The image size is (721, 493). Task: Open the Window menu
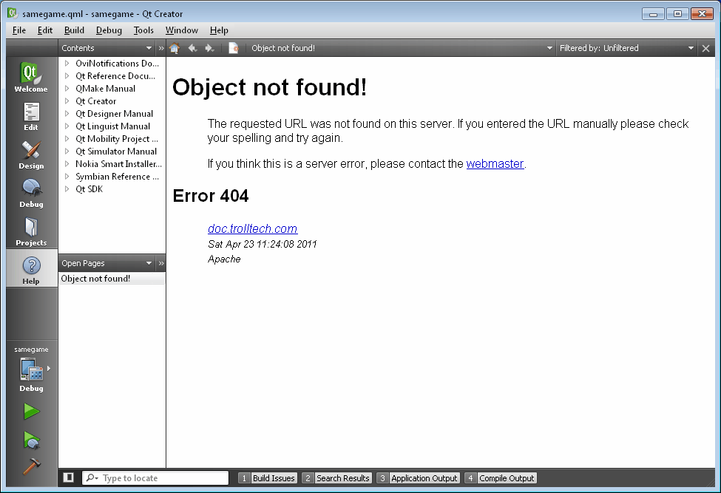pyautogui.click(x=182, y=30)
